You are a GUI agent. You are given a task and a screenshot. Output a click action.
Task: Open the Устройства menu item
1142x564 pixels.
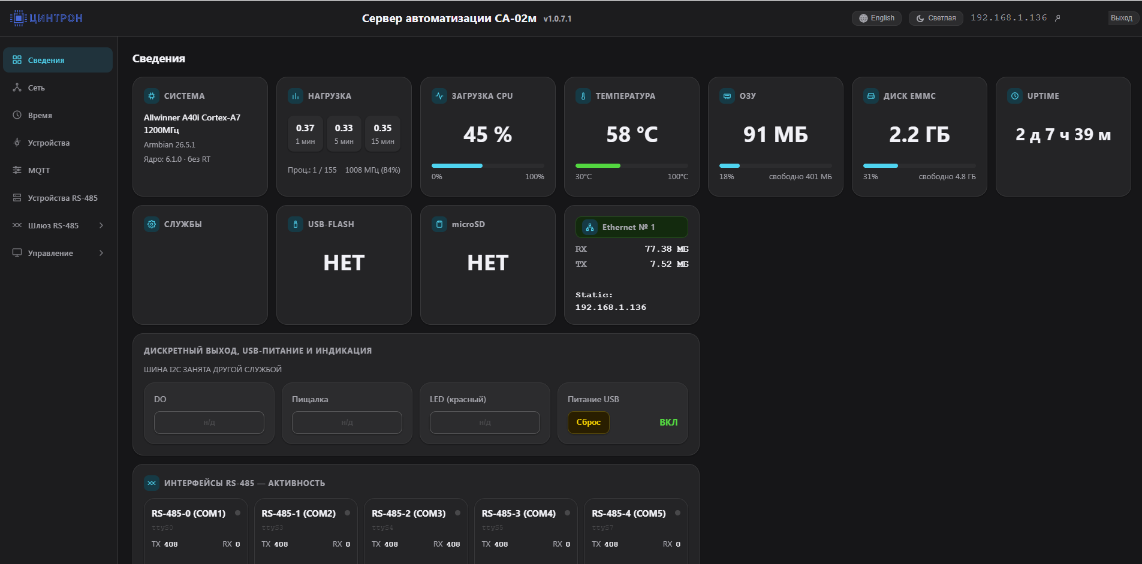pyautogui.click(x=58, y=143)
